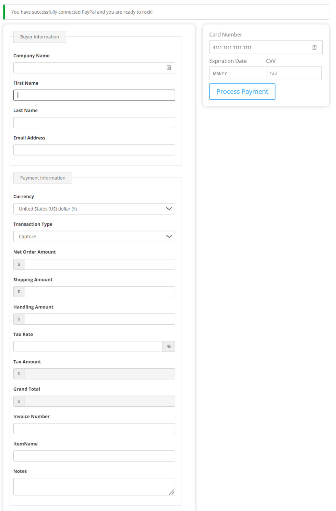Focus the ItemName text field

point(94,456)
